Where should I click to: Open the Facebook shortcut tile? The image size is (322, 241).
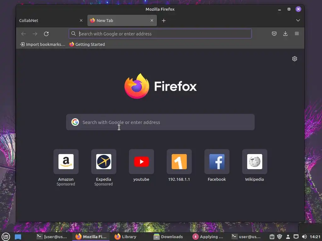[x=217, y=162]
